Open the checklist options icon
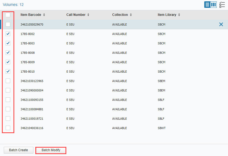The width and height of the screenshot is (228, 156). [x=222, y=5]
